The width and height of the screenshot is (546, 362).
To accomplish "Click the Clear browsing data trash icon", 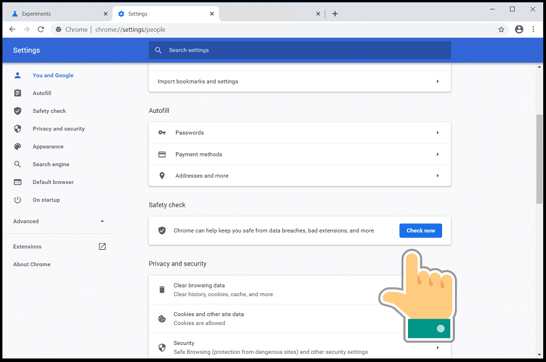I will (x=162, y=290).
